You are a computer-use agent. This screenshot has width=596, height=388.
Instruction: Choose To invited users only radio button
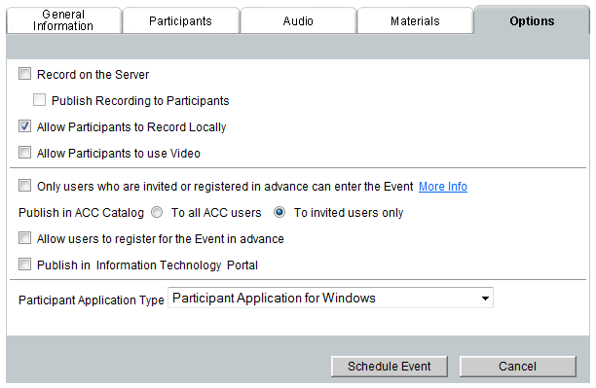279,212
